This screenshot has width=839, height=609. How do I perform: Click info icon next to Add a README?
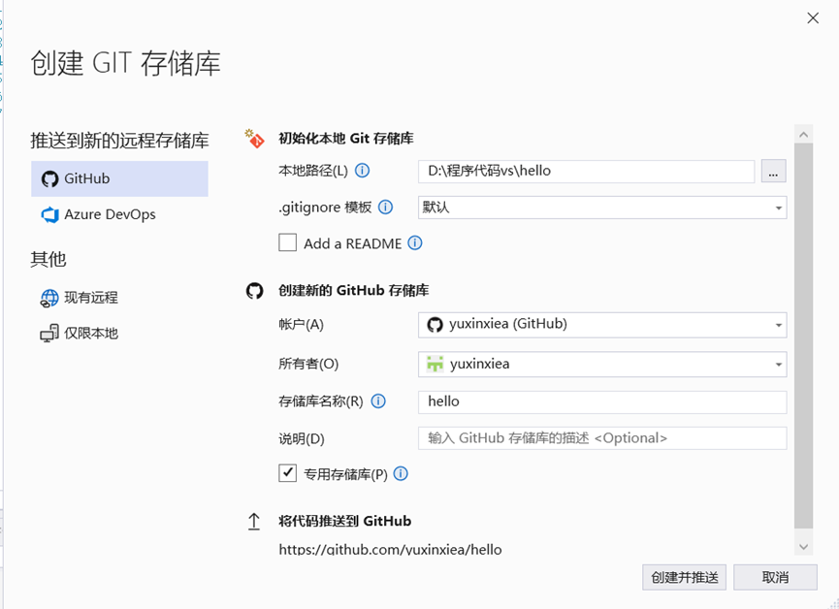click(415, 243)
